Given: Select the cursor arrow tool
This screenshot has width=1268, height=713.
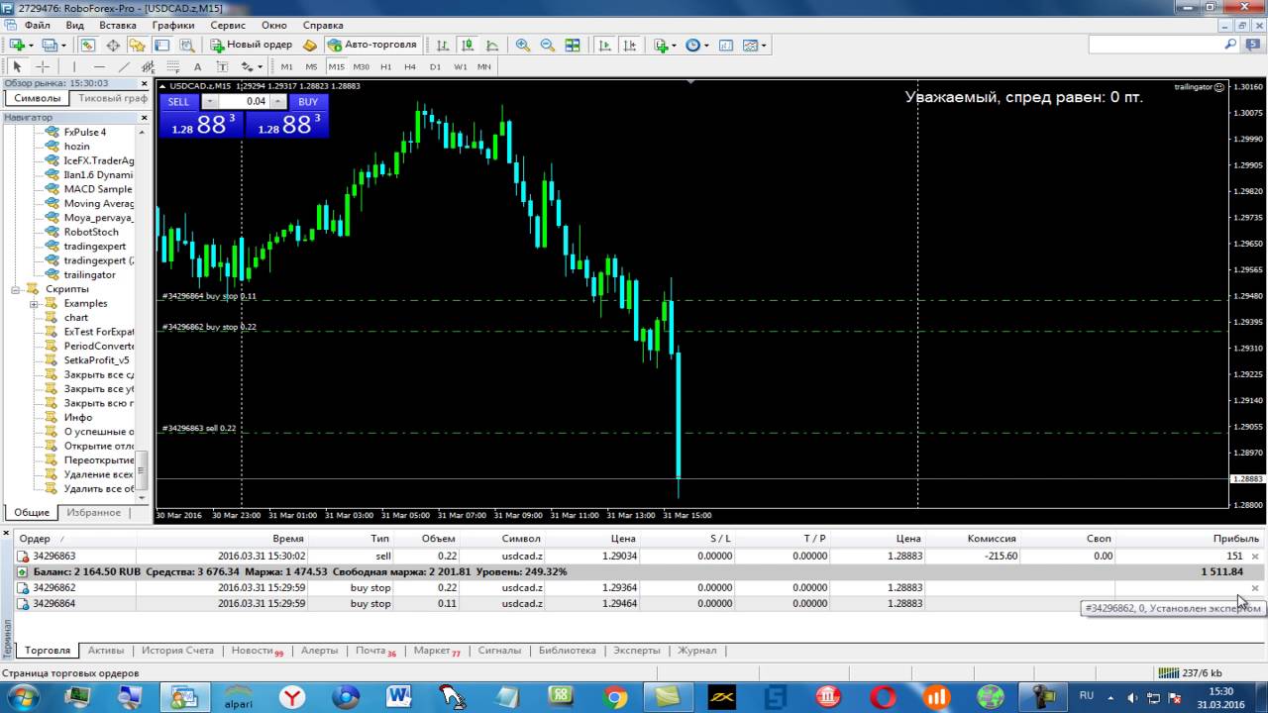Looking at the screenshot, I should point(17,67).
